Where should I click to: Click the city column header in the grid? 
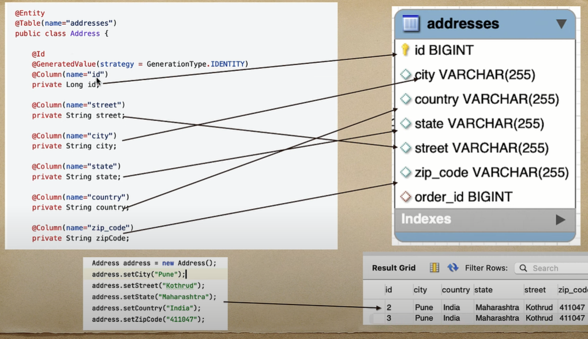(x=421, y=289)
